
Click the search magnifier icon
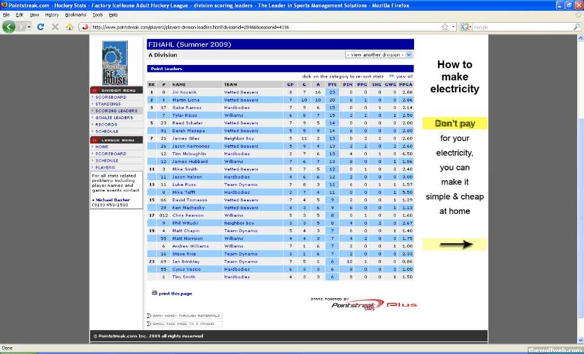[577, 27]
